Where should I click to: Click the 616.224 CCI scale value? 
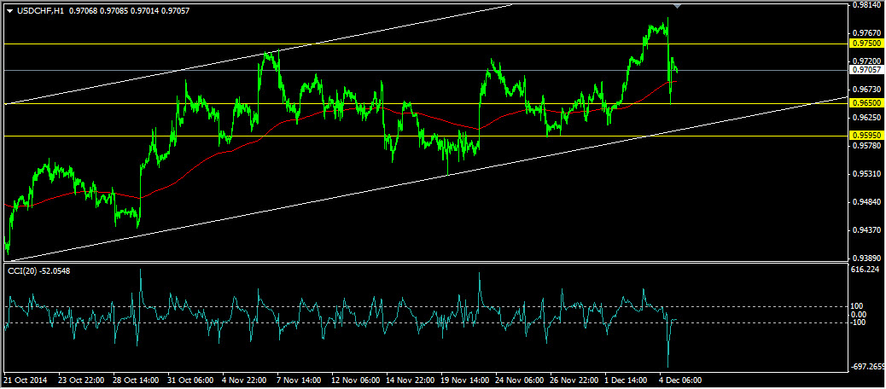pos(865,270)
